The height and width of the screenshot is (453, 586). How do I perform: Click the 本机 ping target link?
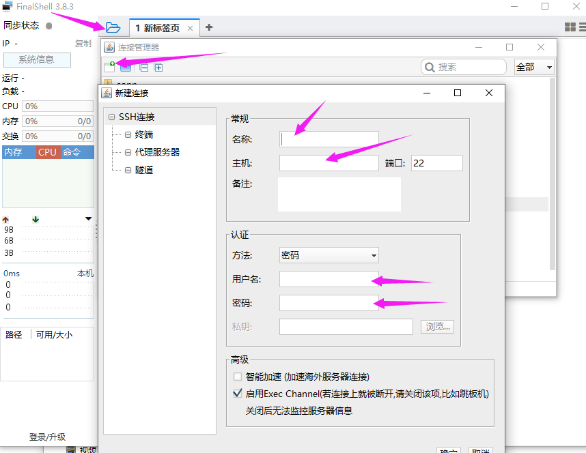coord(85,274)
